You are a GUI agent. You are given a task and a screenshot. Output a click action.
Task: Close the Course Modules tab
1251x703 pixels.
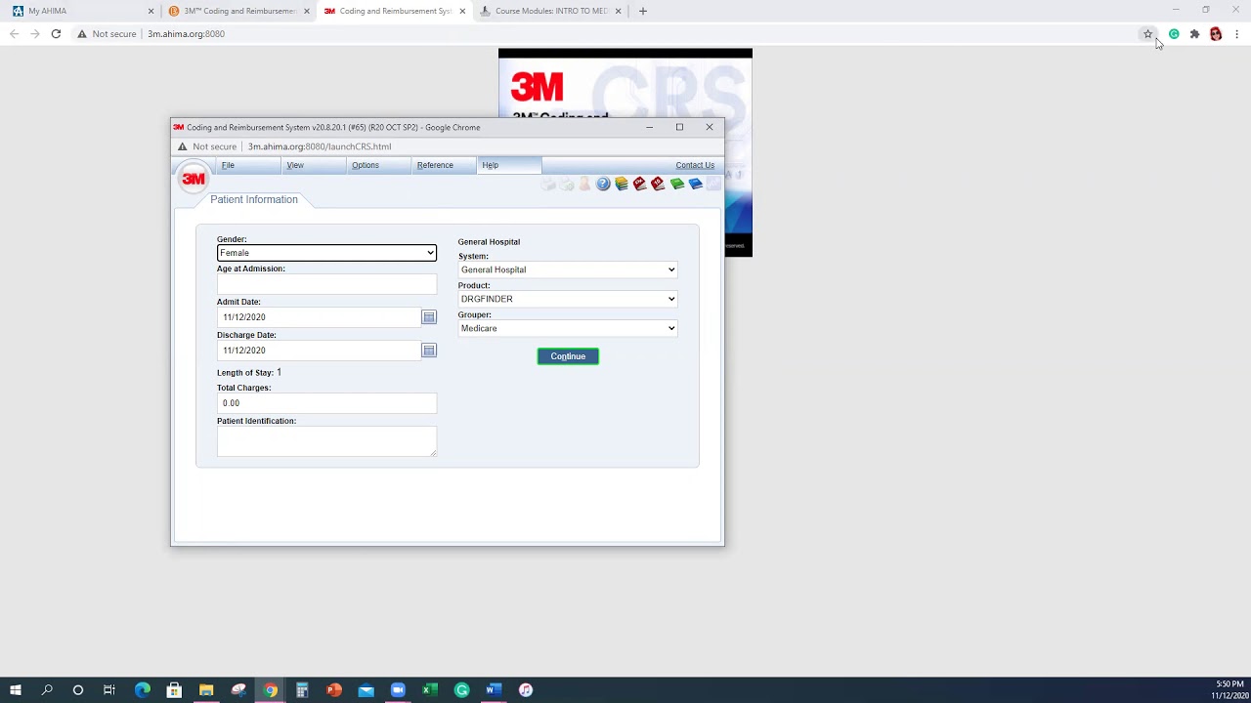[618, 11]
